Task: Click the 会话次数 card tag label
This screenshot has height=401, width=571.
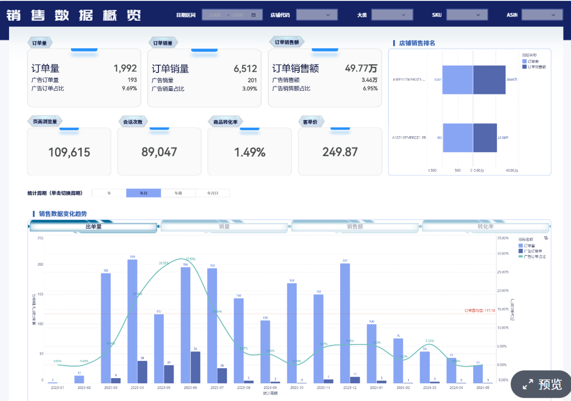Action: click(x=133, y=122)
